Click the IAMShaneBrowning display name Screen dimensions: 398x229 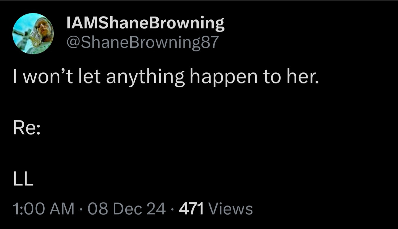pos(146,24)
